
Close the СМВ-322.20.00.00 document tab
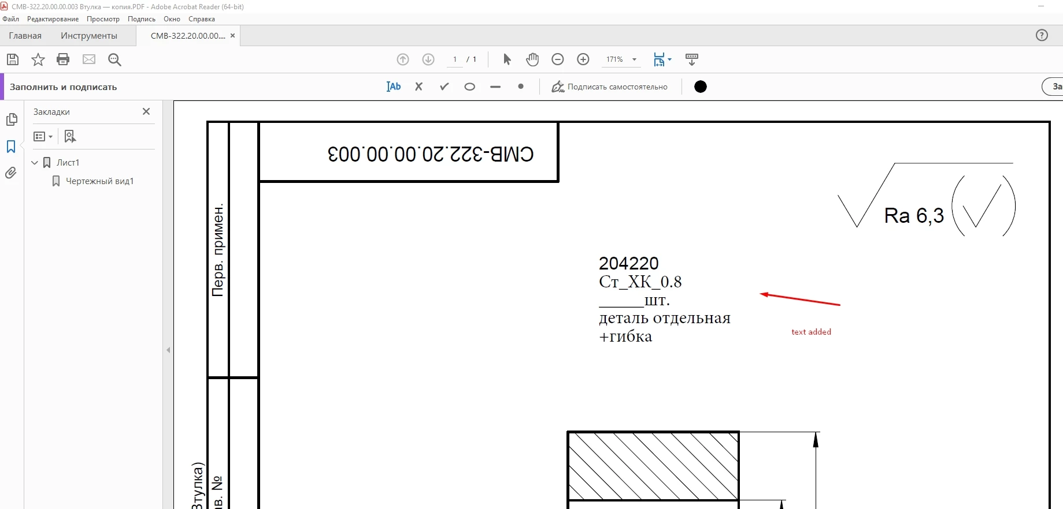(233, 36)
